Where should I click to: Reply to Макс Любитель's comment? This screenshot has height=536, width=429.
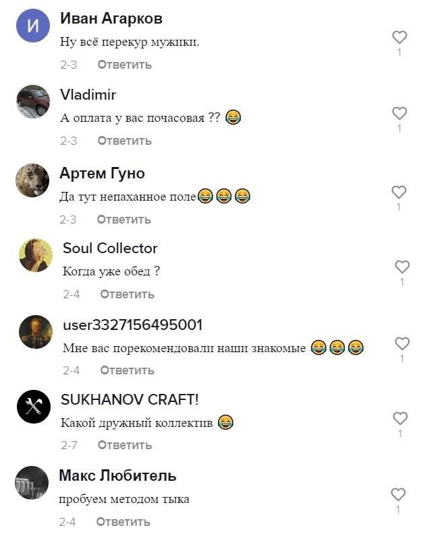click(123, 522)
